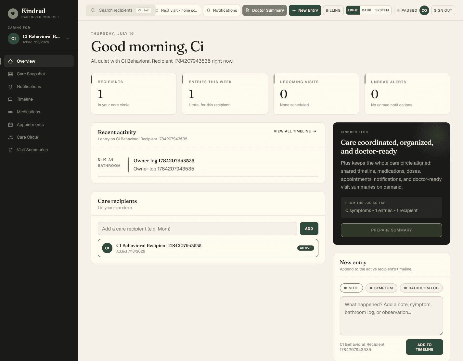
Task: Select the CI Behavioral Recipient card
Action: click(x=208, y=248)
